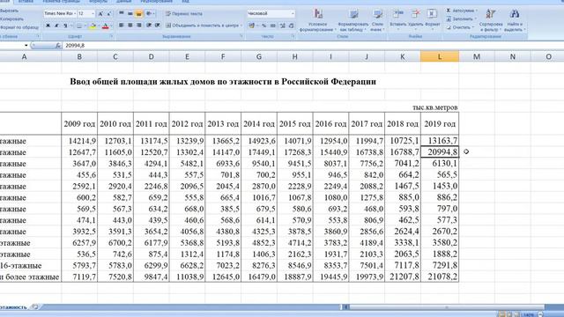Align cell content to top
The width and height of the screenshot is (564, 317).
tap(122, 14)
